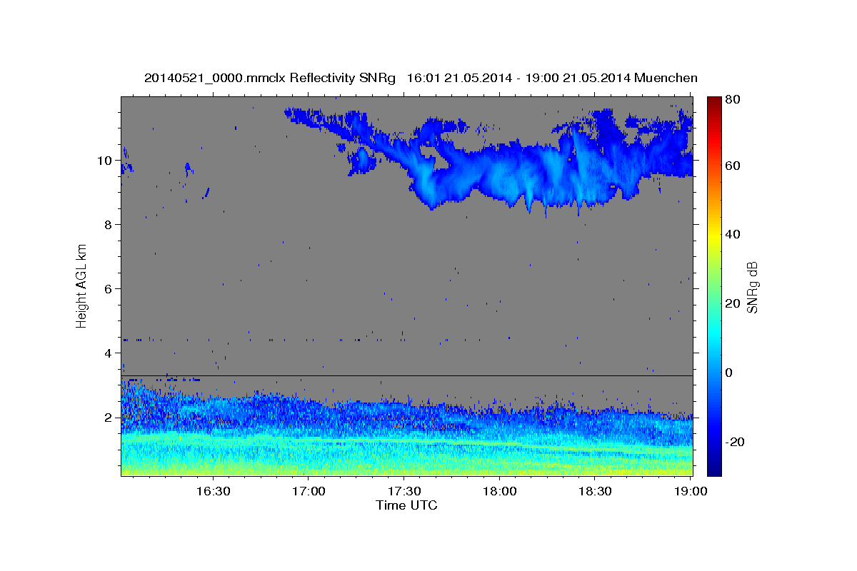857x571 pixels.
Task: Click the height tick label 8
Action: pos(107,225)
